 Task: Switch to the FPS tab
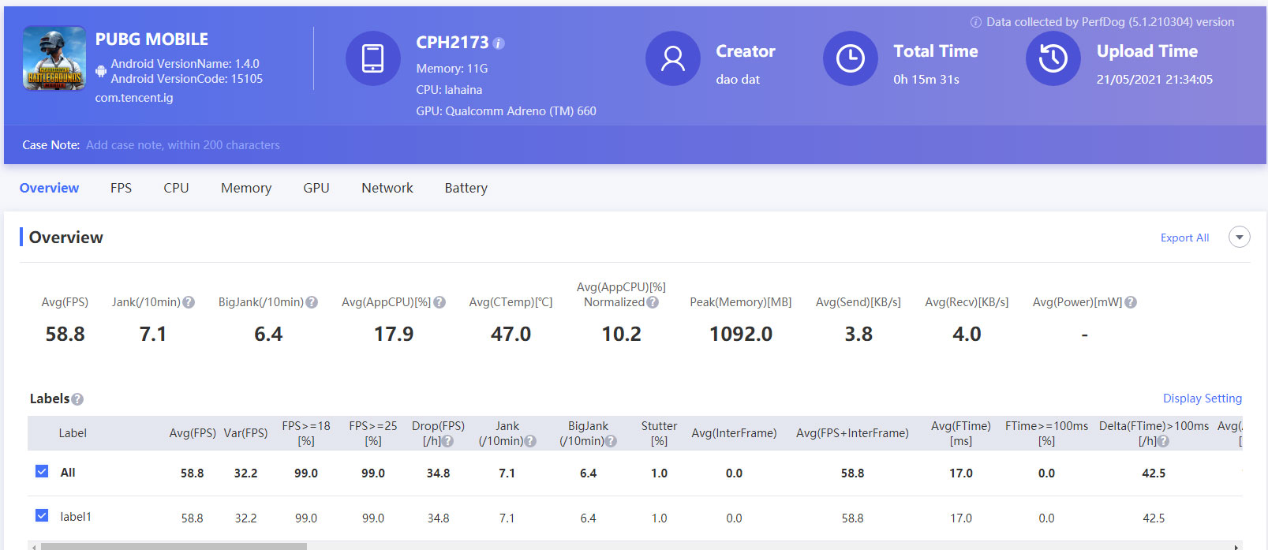pos(121,188)
